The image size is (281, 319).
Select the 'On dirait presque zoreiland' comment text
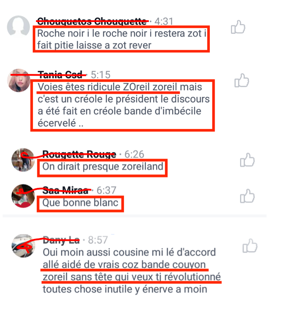click(x=103, y=167)
